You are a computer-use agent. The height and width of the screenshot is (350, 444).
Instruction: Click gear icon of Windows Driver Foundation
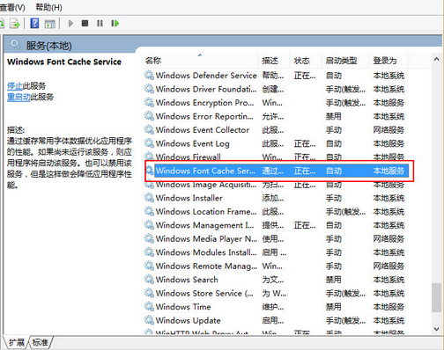tap(149, 89)
